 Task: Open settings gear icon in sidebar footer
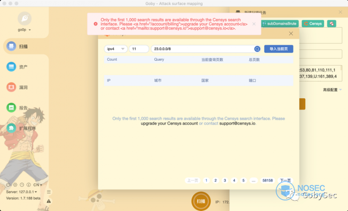pos(15,185)
